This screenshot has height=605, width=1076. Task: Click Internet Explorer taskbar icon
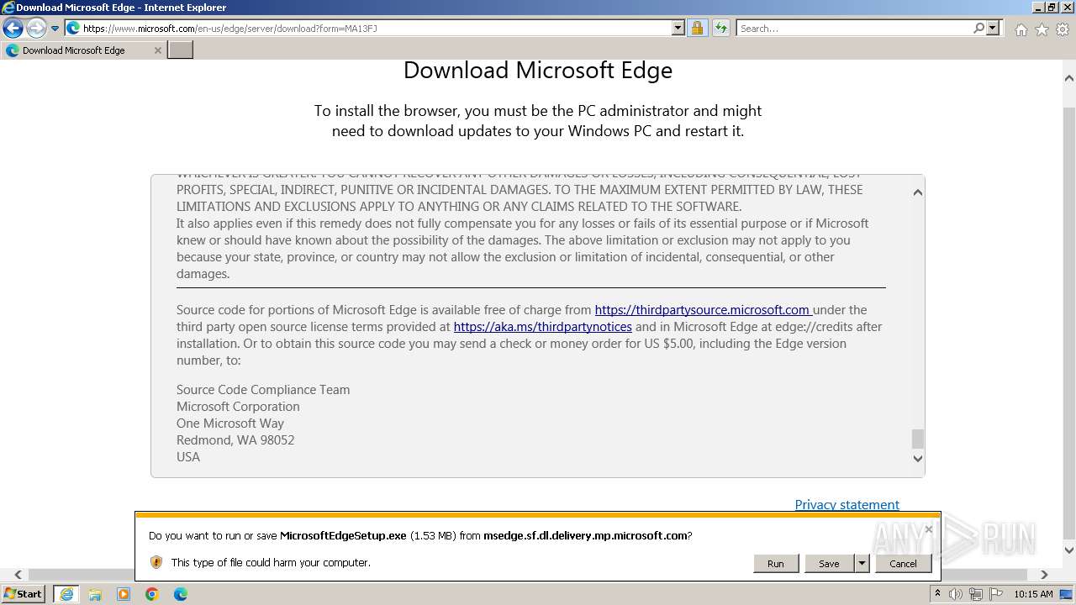pos(66,594)
